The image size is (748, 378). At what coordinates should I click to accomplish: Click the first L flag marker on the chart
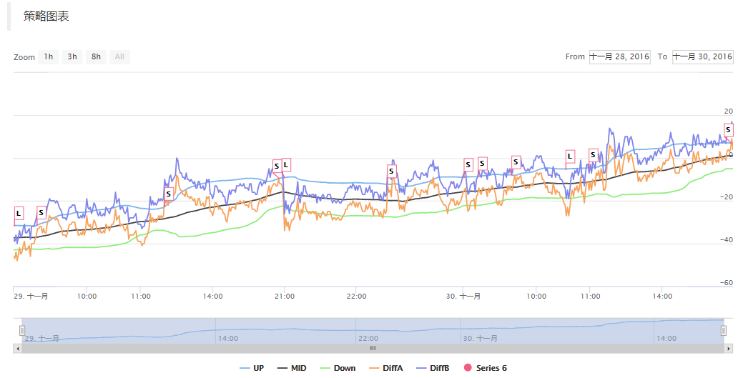pos(19,213)
